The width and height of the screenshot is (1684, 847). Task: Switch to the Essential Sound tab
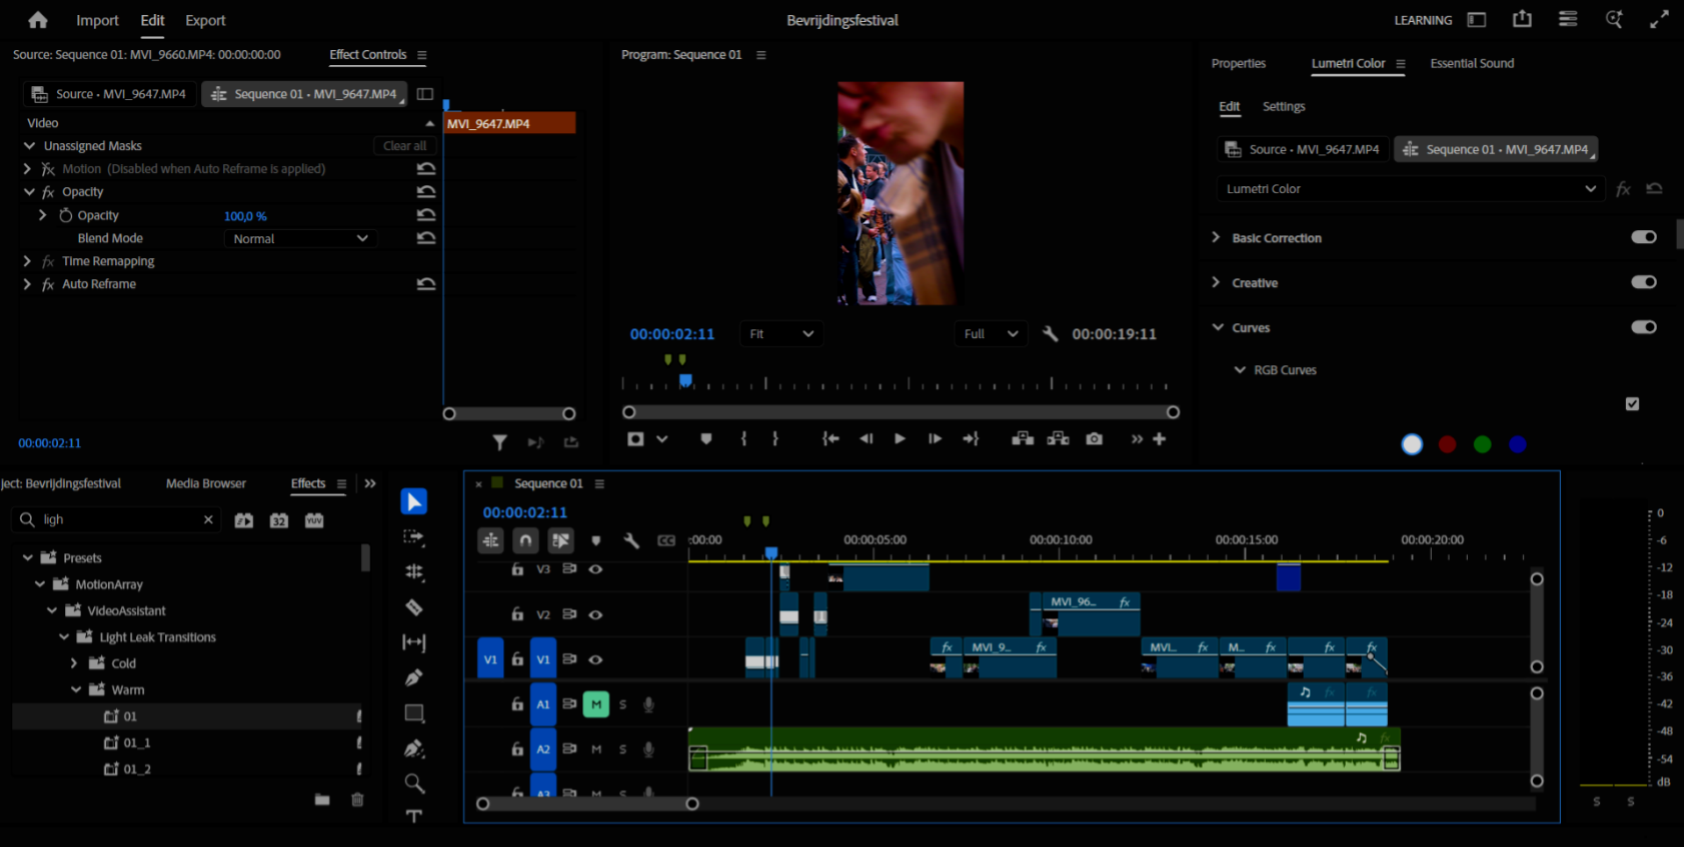1472,63
